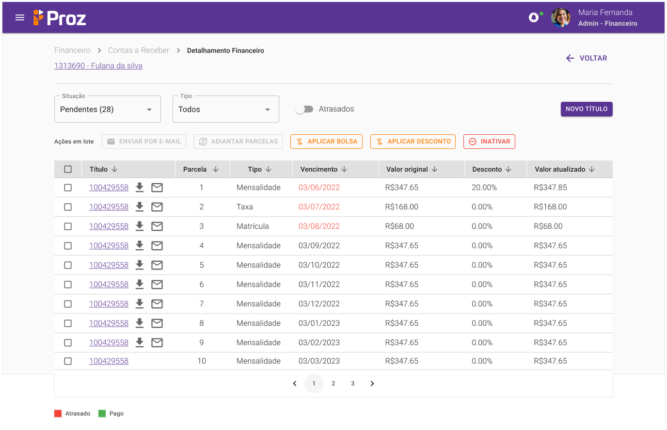
Task: Download title for parcela 1 row
Action: point(140,188)
